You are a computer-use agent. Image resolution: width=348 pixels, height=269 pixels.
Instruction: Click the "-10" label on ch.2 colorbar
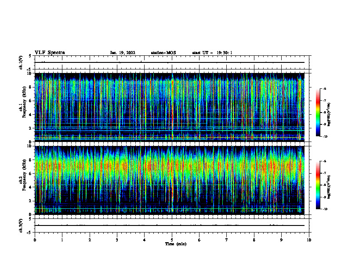coord(325,209)
